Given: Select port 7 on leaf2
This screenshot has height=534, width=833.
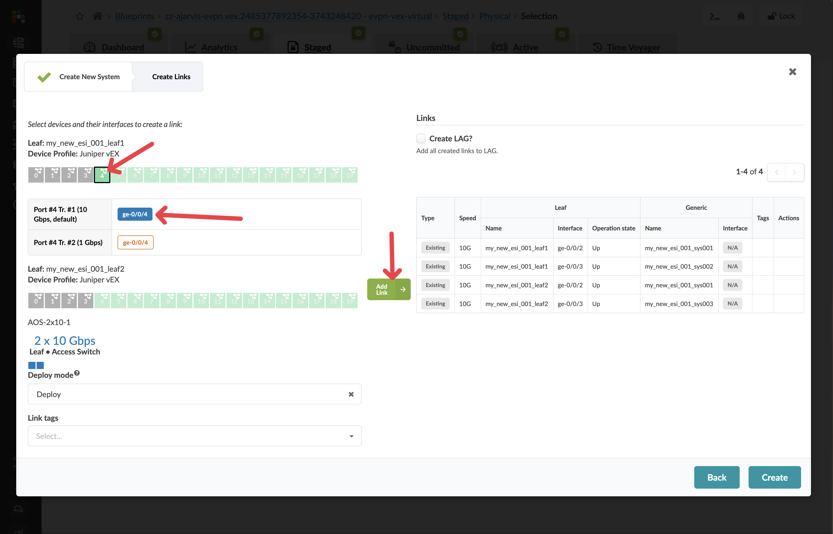Looking at the screenshot, I should tap(152, 300).
